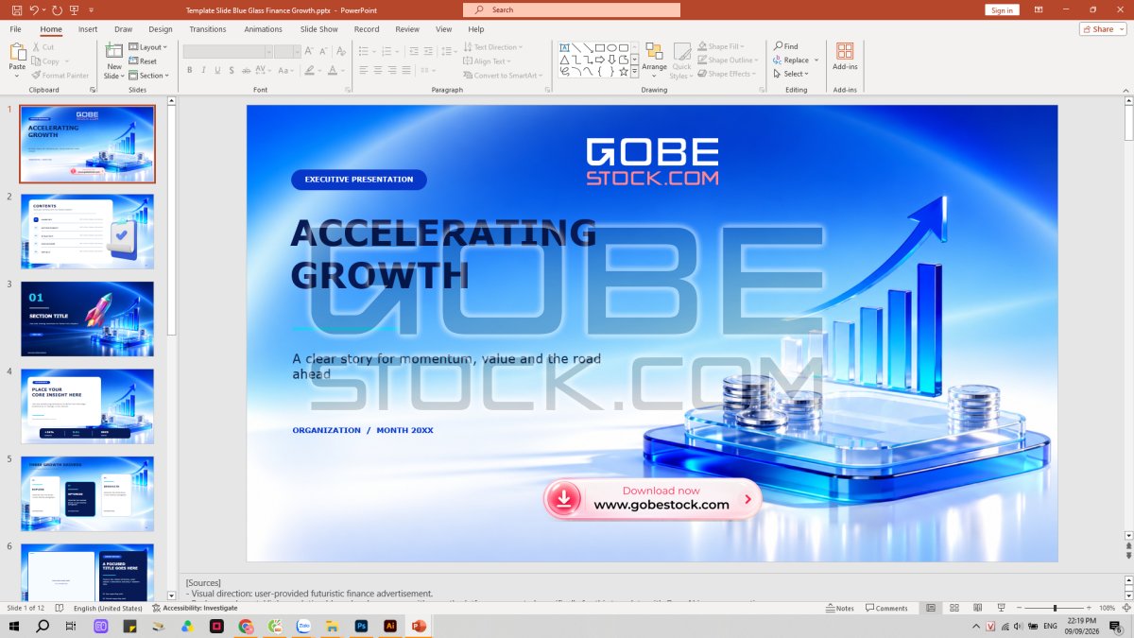The width and height of the screenshot is (1134, 638).
Task: Start Slide Show from status bar
Action: [x=1001, y=608]
